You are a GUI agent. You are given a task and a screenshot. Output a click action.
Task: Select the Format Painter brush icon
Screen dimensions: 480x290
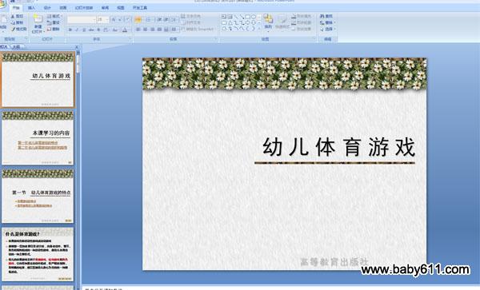[x=13, y=30]
